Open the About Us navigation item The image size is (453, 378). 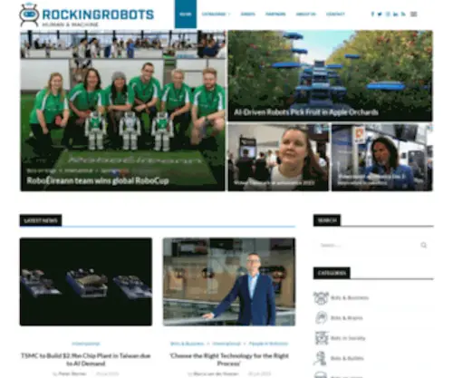305,15
